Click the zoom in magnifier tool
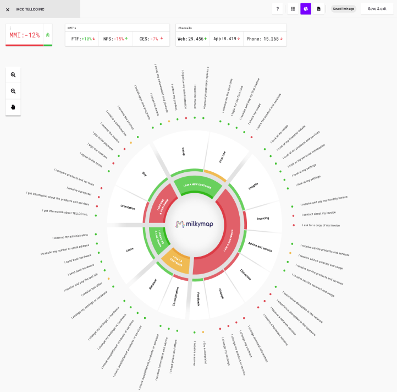397x392 pixels. [13, 75]
